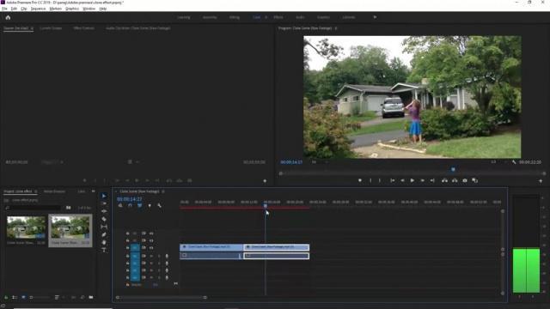This screenshot has height=309, width=550.
Task: Click the Lift button in Program monitor
Action: (444, 180)
